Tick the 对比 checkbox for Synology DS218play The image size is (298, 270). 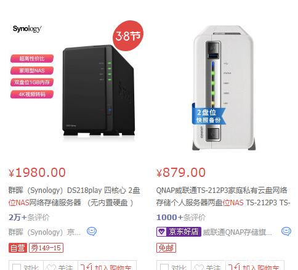pyautogui.click(x=17, y=268)
